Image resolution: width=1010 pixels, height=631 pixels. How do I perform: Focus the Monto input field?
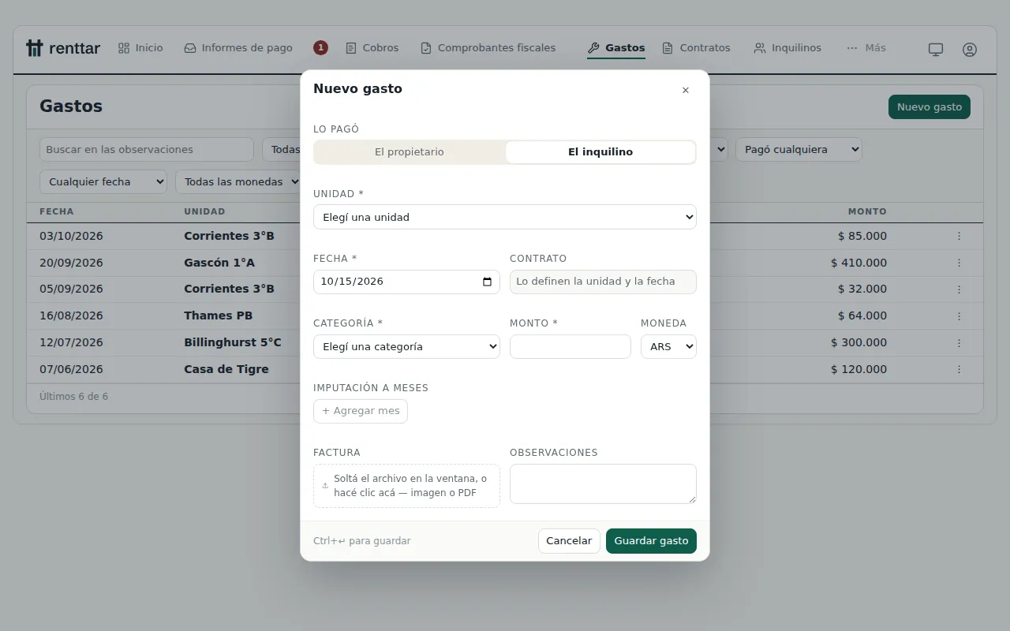click(570, 346)
